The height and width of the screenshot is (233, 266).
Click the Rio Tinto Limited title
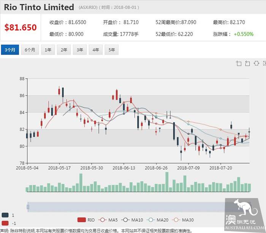pyautogui.click(x=39, y=7)
